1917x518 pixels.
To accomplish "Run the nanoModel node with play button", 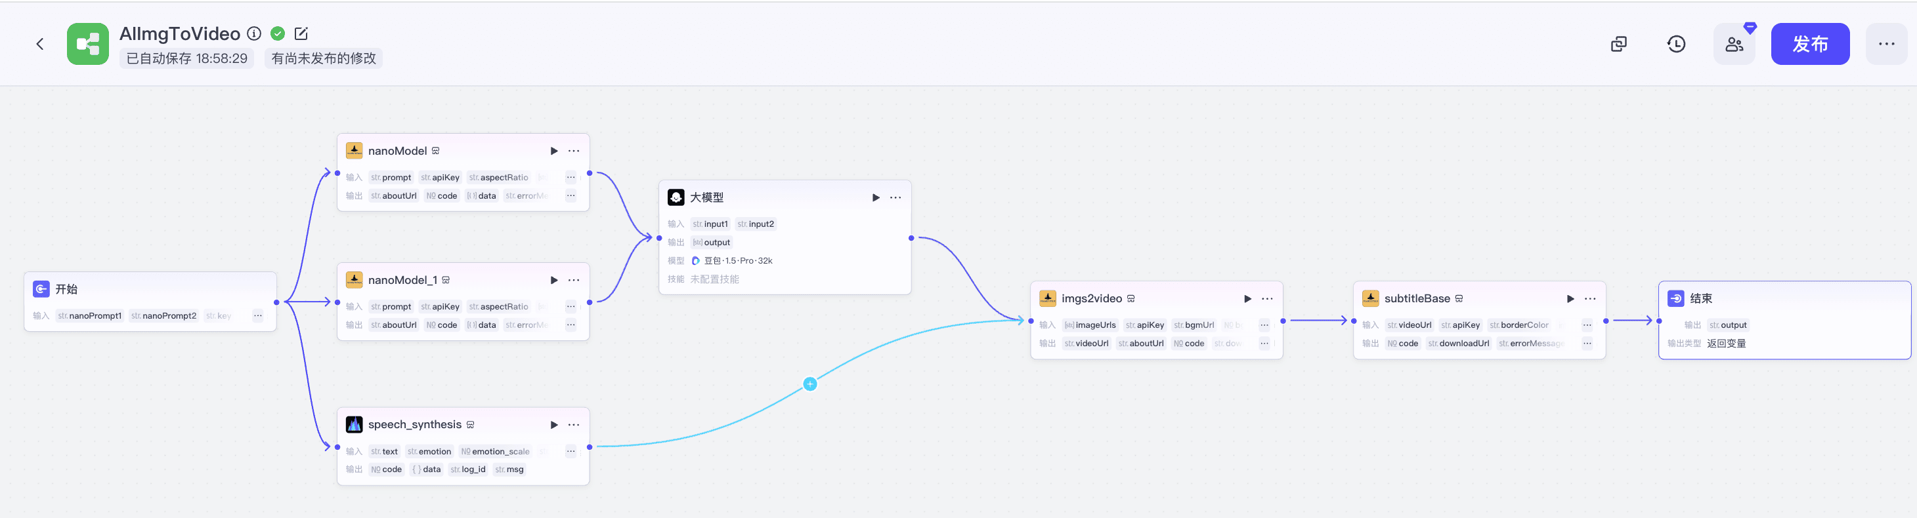I will (553, 151).
